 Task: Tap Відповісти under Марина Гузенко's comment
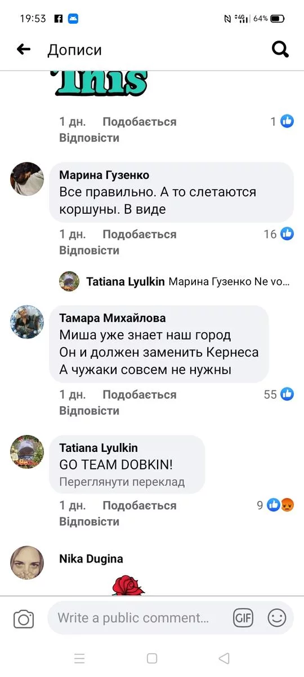click(x=89, y=250)
